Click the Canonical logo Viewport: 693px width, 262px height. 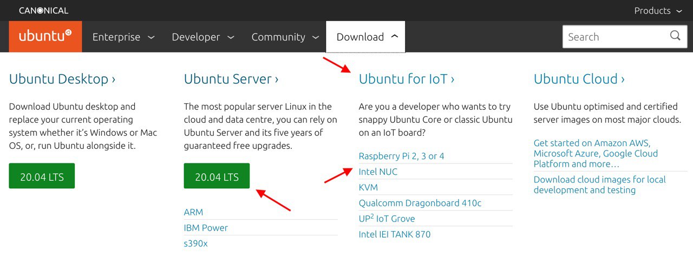(x=43, y=10)
